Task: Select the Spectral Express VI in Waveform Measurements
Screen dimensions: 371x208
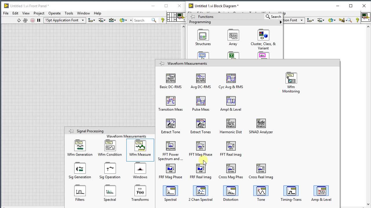Action: (170, 191)
